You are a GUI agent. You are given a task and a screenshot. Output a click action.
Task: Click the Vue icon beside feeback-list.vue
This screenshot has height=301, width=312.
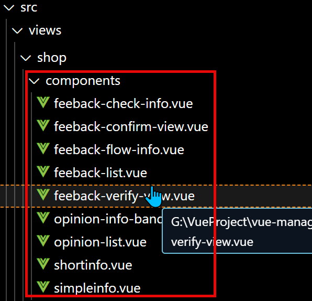pyautogui.click(x=43, y=172)
